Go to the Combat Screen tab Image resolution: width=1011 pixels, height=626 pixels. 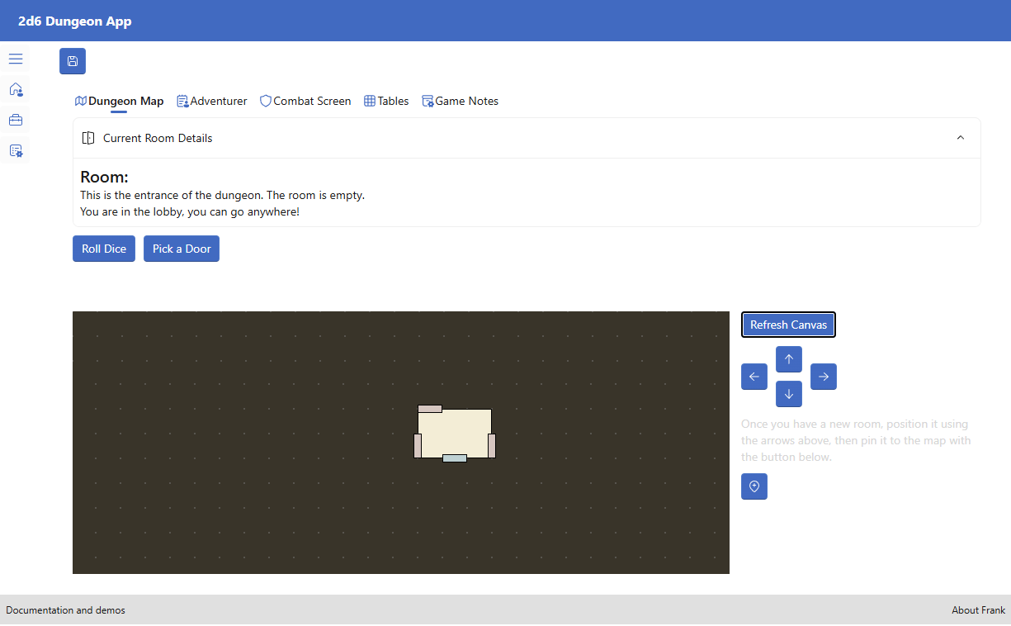(305, 101)
